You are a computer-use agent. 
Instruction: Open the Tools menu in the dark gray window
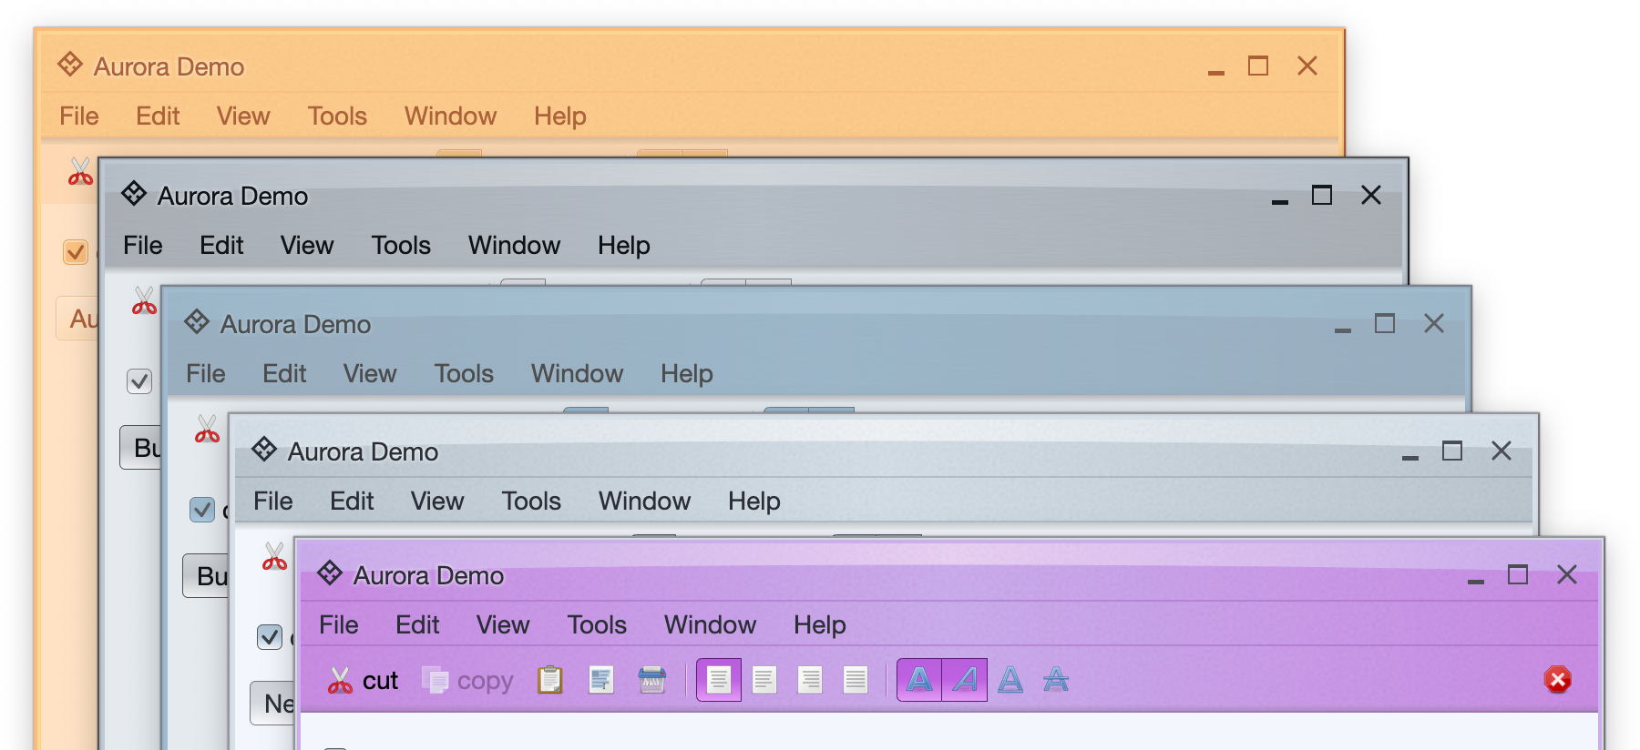click(x=401, y=245)
